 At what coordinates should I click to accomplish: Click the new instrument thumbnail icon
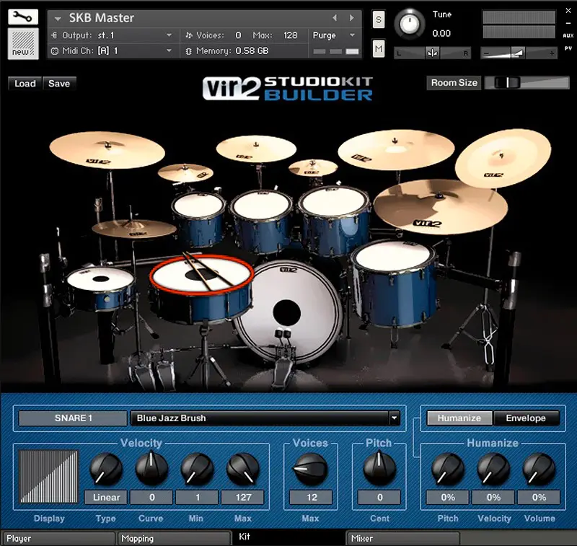pos(23,43)
